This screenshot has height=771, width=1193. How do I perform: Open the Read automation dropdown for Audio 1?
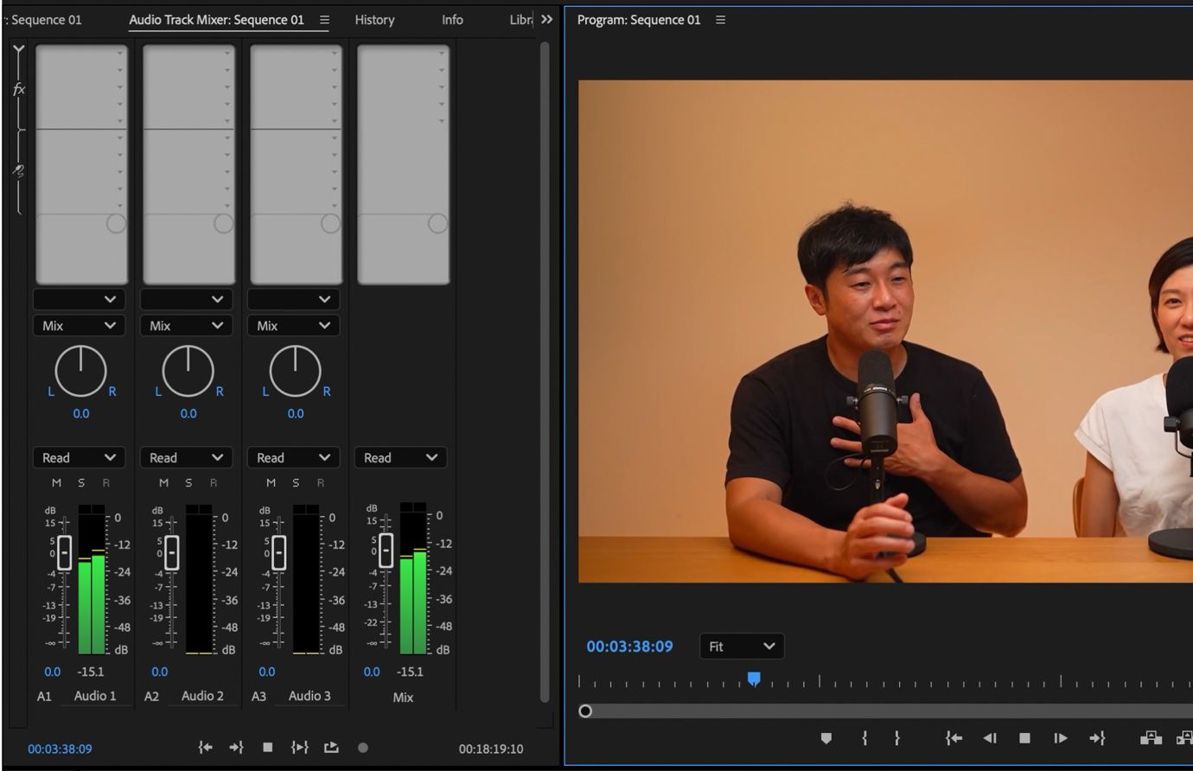pyautogui.click(x=79, y=457)
